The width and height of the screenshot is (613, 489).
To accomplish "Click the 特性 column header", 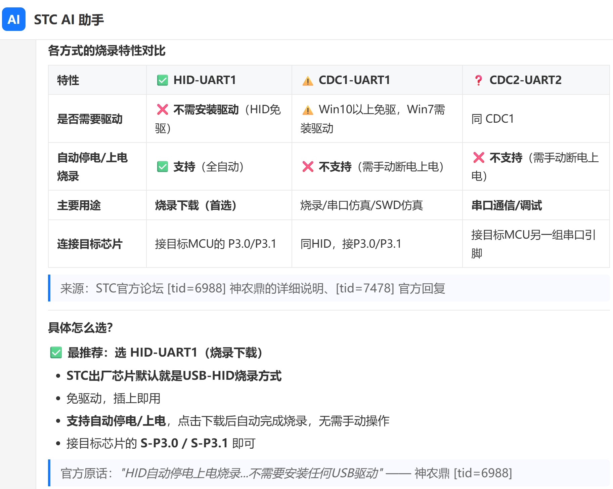I will (68, 80).
